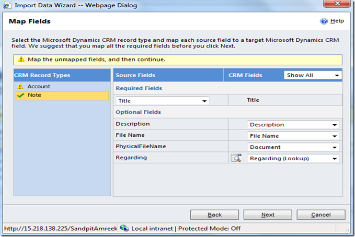The image size is (355, 237).
Task: Click the lookup reference icon beside Regarding
Action: pos(236,158)
